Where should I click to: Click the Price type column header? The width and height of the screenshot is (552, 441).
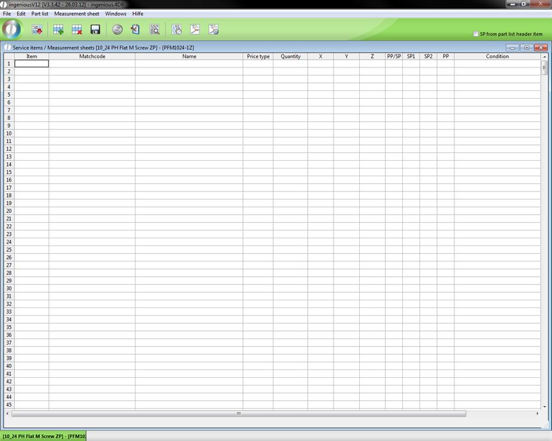pos(258,57)
